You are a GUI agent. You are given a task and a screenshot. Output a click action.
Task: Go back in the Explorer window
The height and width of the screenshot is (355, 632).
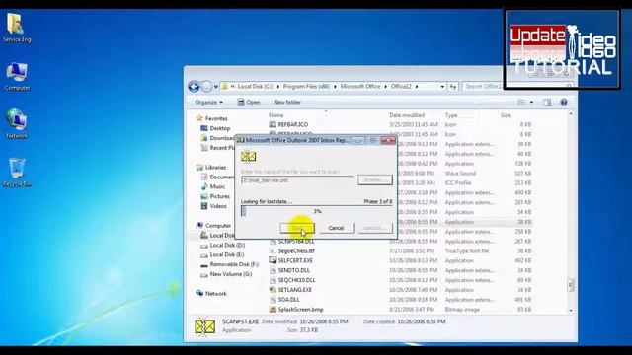coord(194,86)
